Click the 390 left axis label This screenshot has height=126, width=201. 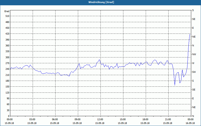(8, 40)
